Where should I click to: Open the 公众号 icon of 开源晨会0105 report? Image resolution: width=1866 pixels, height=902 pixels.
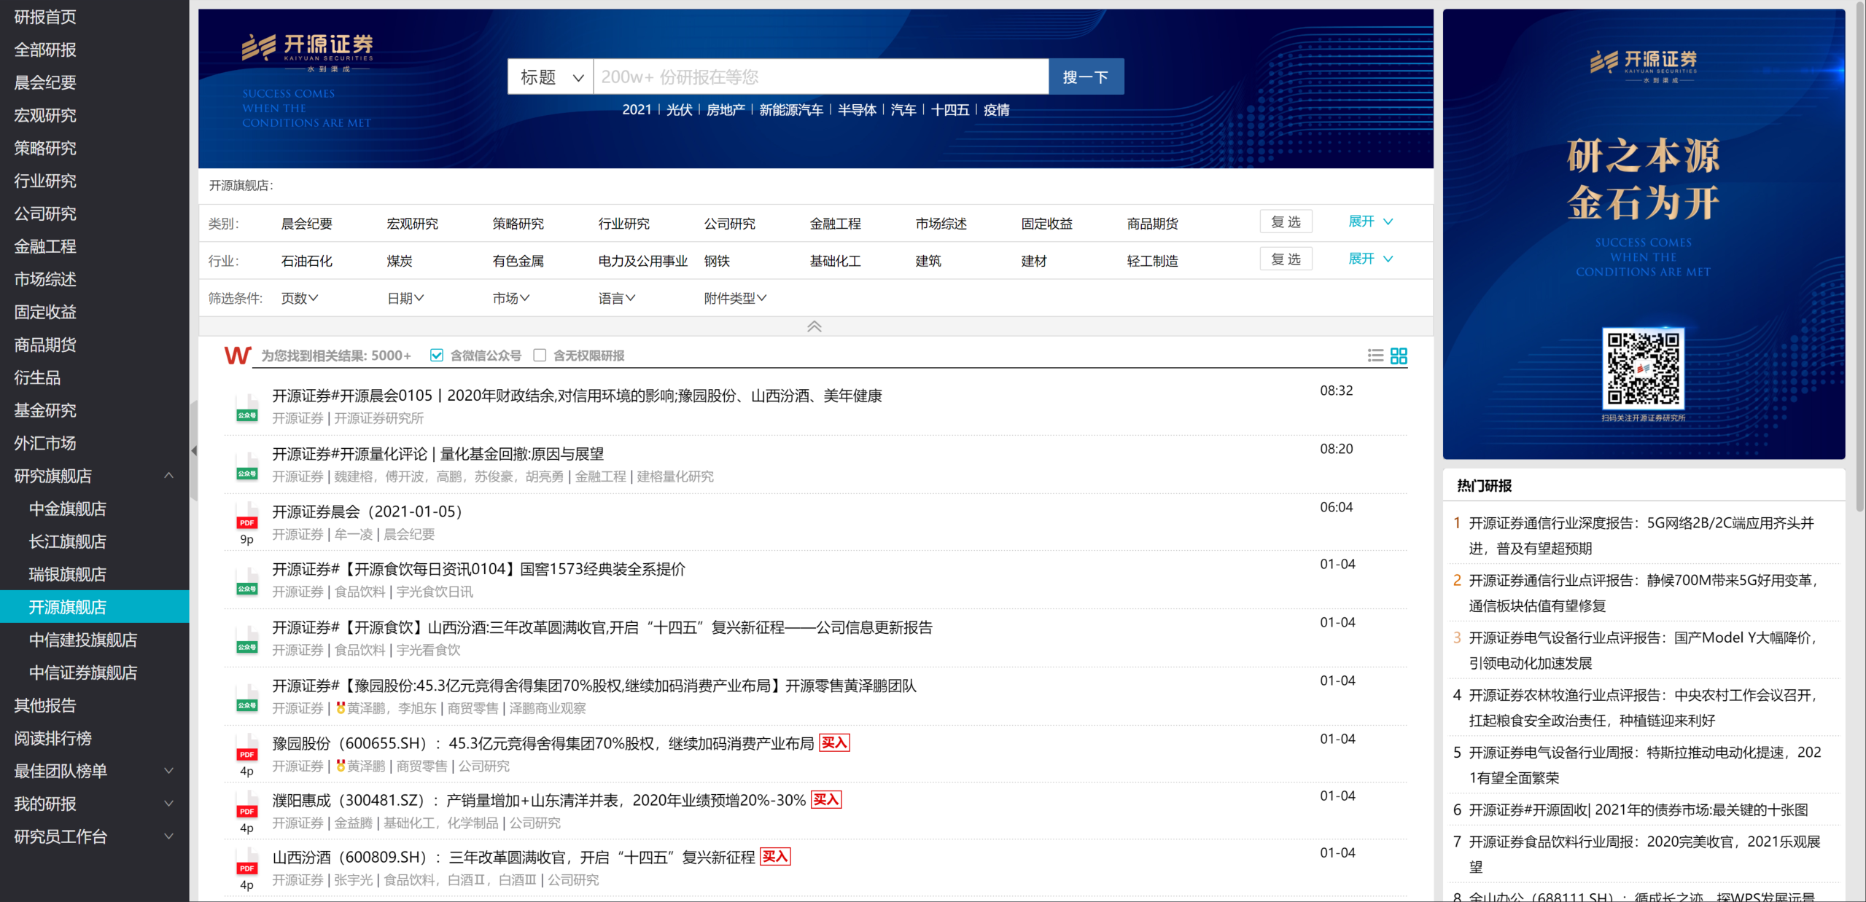click(247, 408)
